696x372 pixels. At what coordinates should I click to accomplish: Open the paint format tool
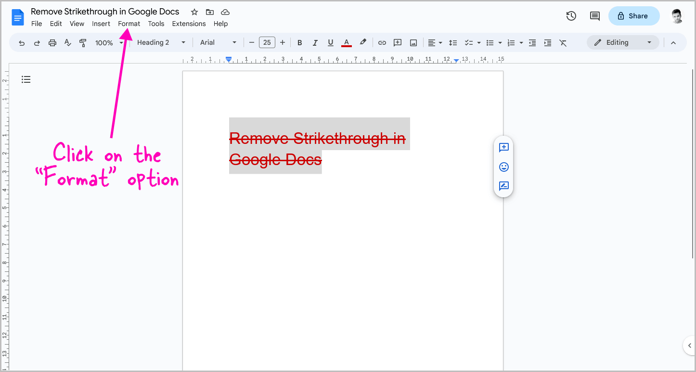83,42
